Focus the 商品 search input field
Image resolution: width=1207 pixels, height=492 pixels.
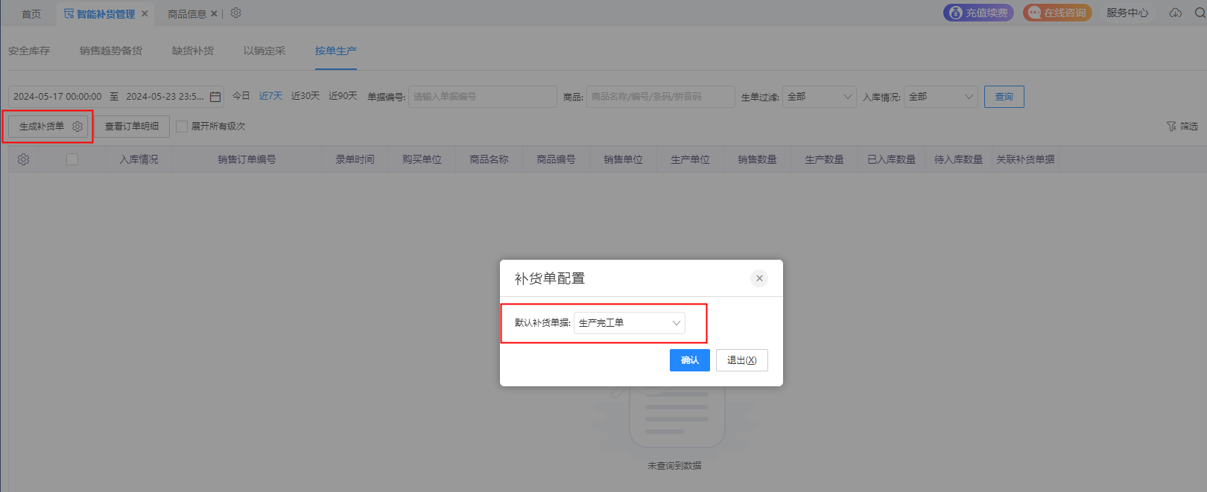[661, 97]
